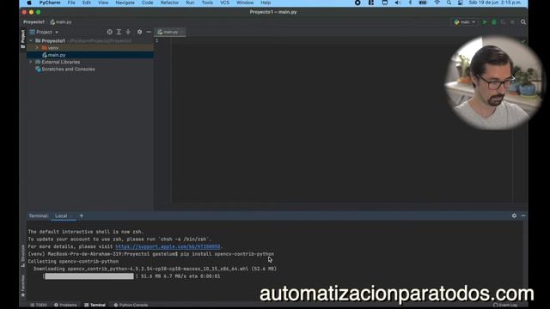This screenshot has height=309, width=550.
Task: Open the Terminal tool window tab
Action: point(95,306)
